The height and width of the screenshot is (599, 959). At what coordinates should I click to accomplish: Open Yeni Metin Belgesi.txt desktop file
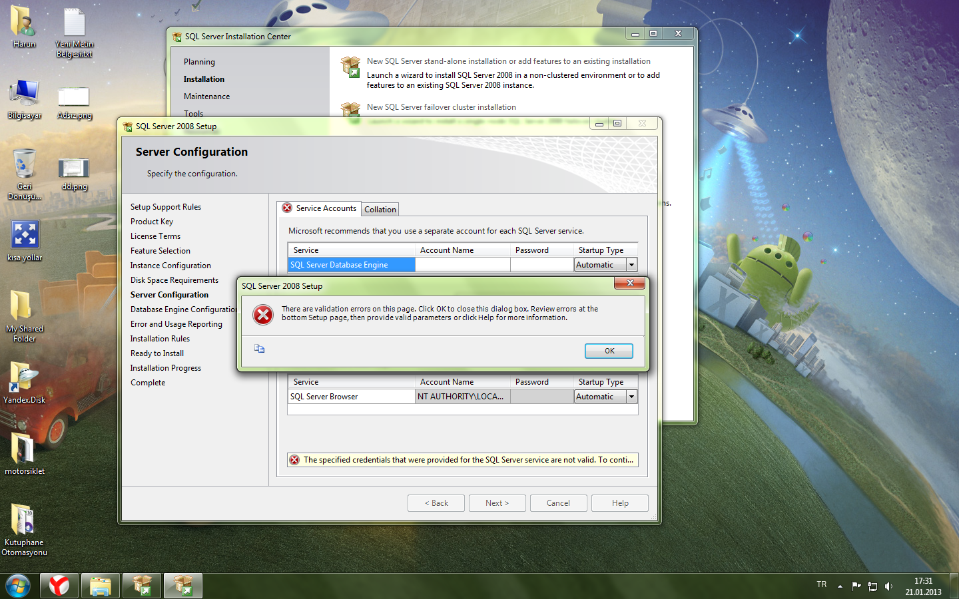coord(74,32)
